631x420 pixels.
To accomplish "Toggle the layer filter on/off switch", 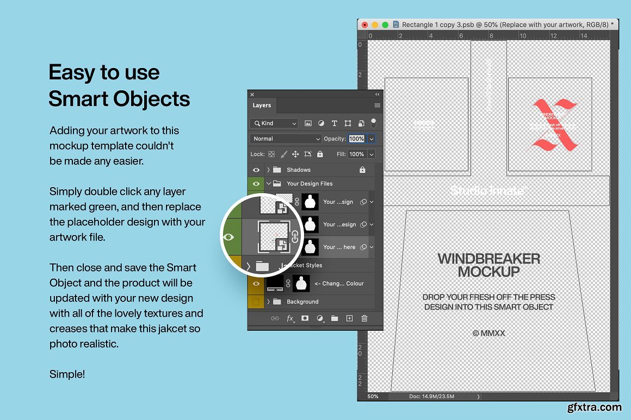I will pos(373,122).
